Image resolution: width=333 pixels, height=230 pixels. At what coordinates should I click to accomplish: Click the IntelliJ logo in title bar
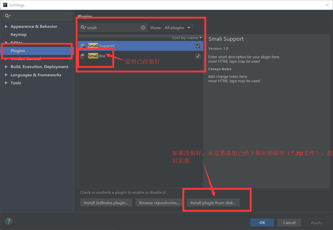point(5,5)
